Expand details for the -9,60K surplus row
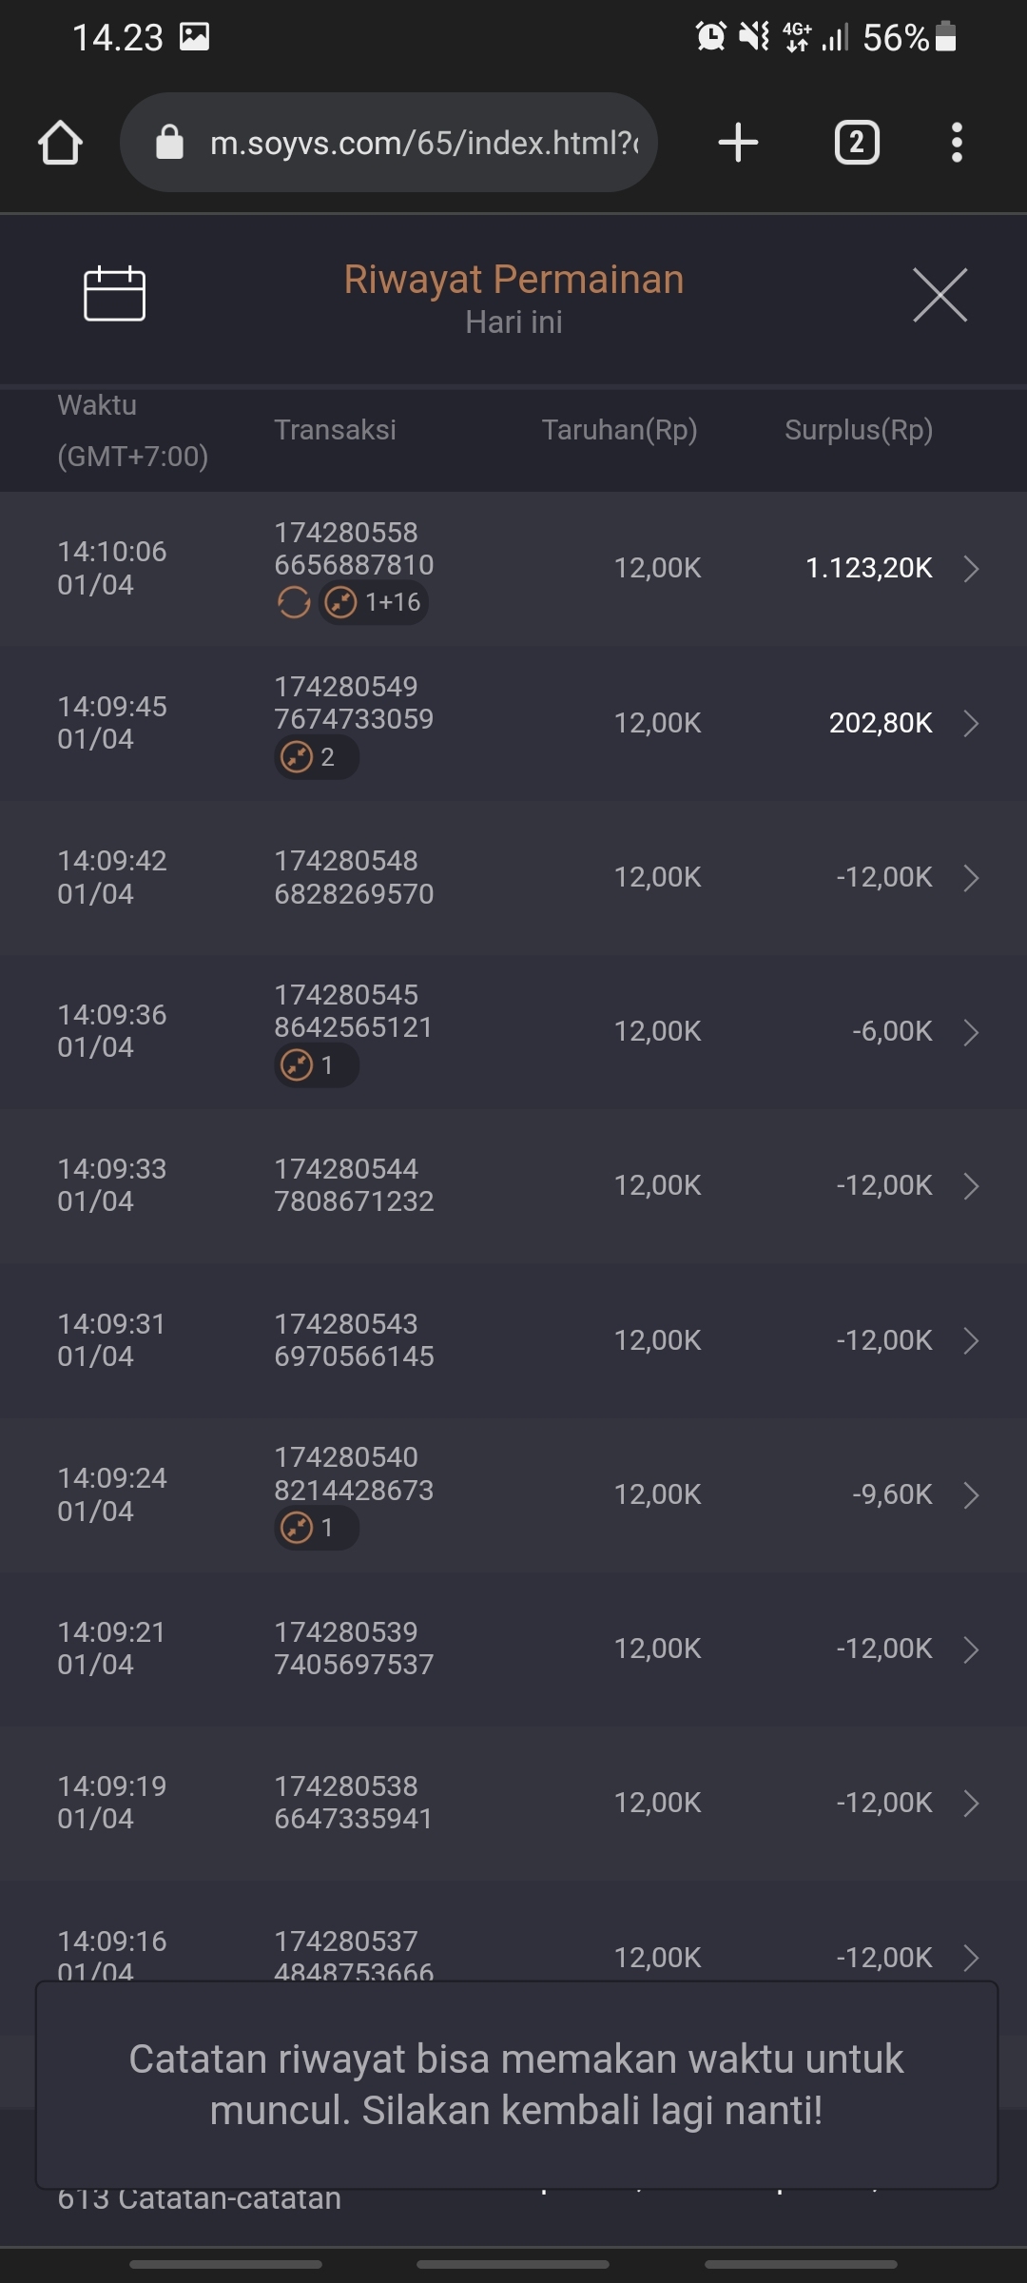Viewport: 1027px width, 2283px height. [971, 1495]
